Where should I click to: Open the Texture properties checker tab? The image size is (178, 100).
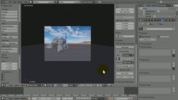[168, 20]
